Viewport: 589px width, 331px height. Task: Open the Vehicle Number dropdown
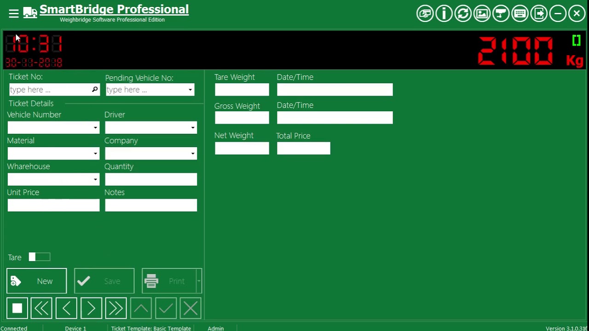(x=95, y=128)
